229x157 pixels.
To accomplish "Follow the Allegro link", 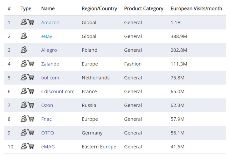I will click(49, 50).
